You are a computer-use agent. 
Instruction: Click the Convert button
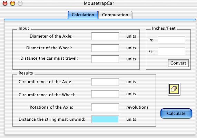click(x=178, y=63)
